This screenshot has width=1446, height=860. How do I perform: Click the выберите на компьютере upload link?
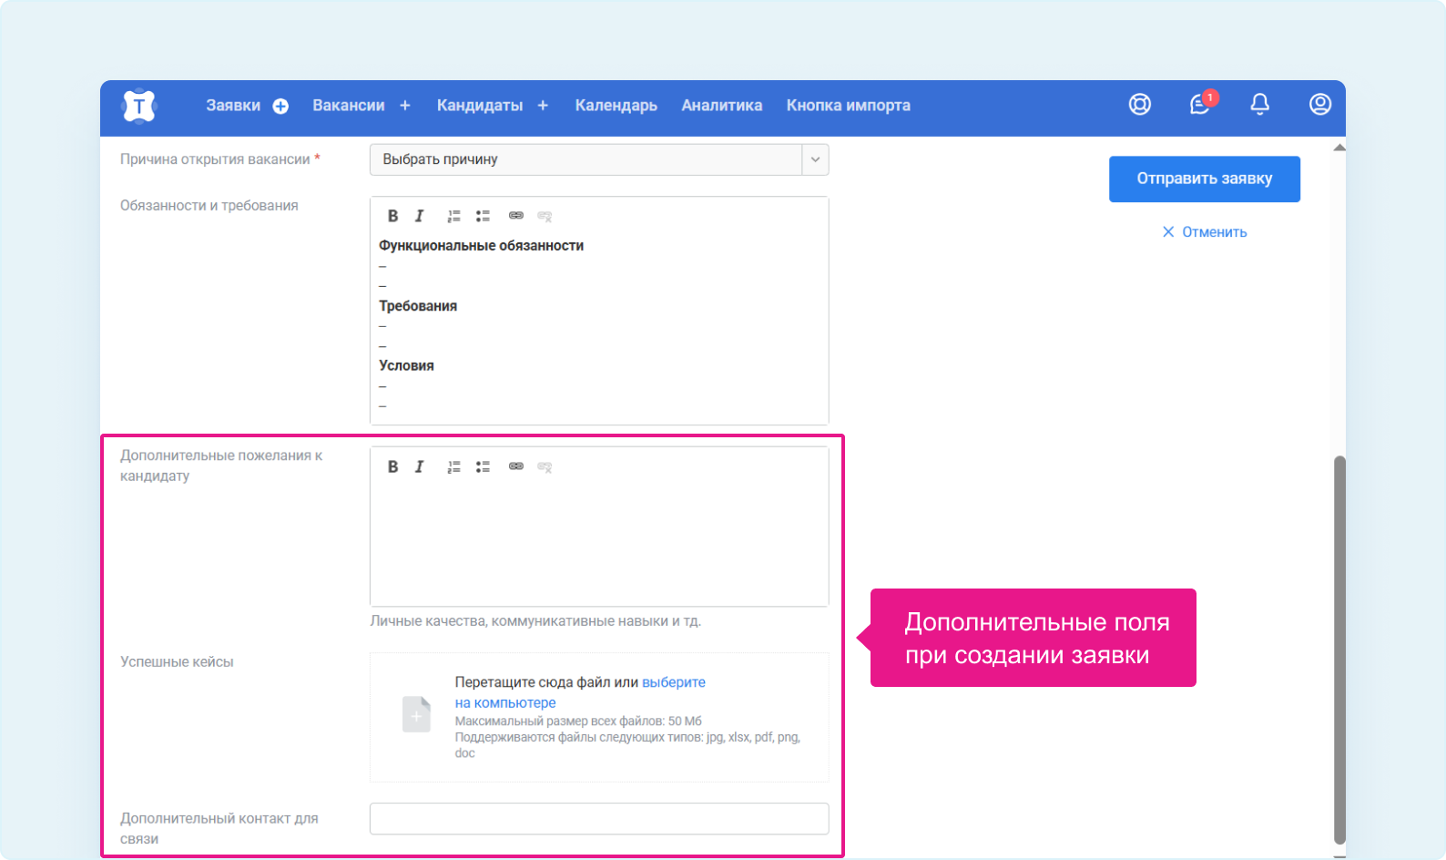(673, 682)
